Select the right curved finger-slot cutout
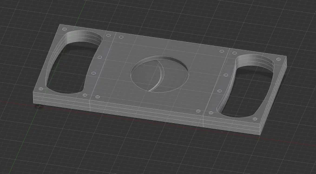Image resolution: width=316 pixels, height=174 pixels. [245, 86]
